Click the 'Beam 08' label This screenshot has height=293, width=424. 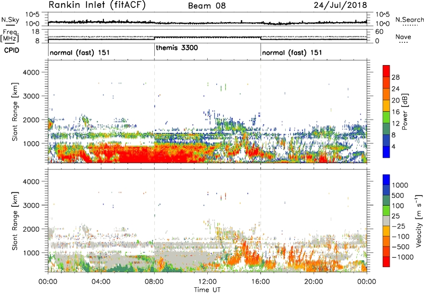click(x=207, y=6)
